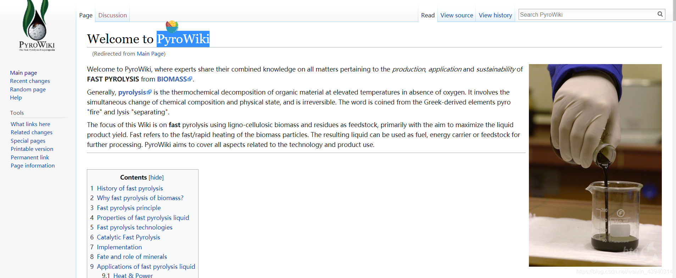
Task: Click external link icon next to pyrolysis
Action: (x=149, y=92)
